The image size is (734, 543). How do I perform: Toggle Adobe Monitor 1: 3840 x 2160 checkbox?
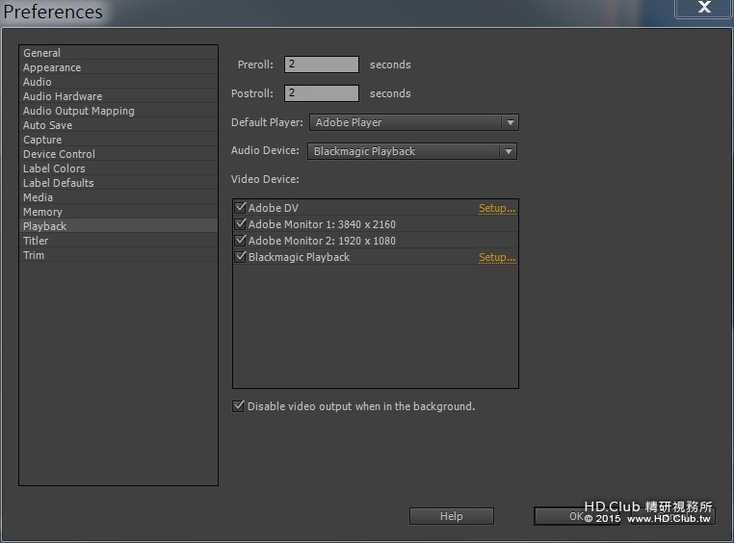point(240,224)
